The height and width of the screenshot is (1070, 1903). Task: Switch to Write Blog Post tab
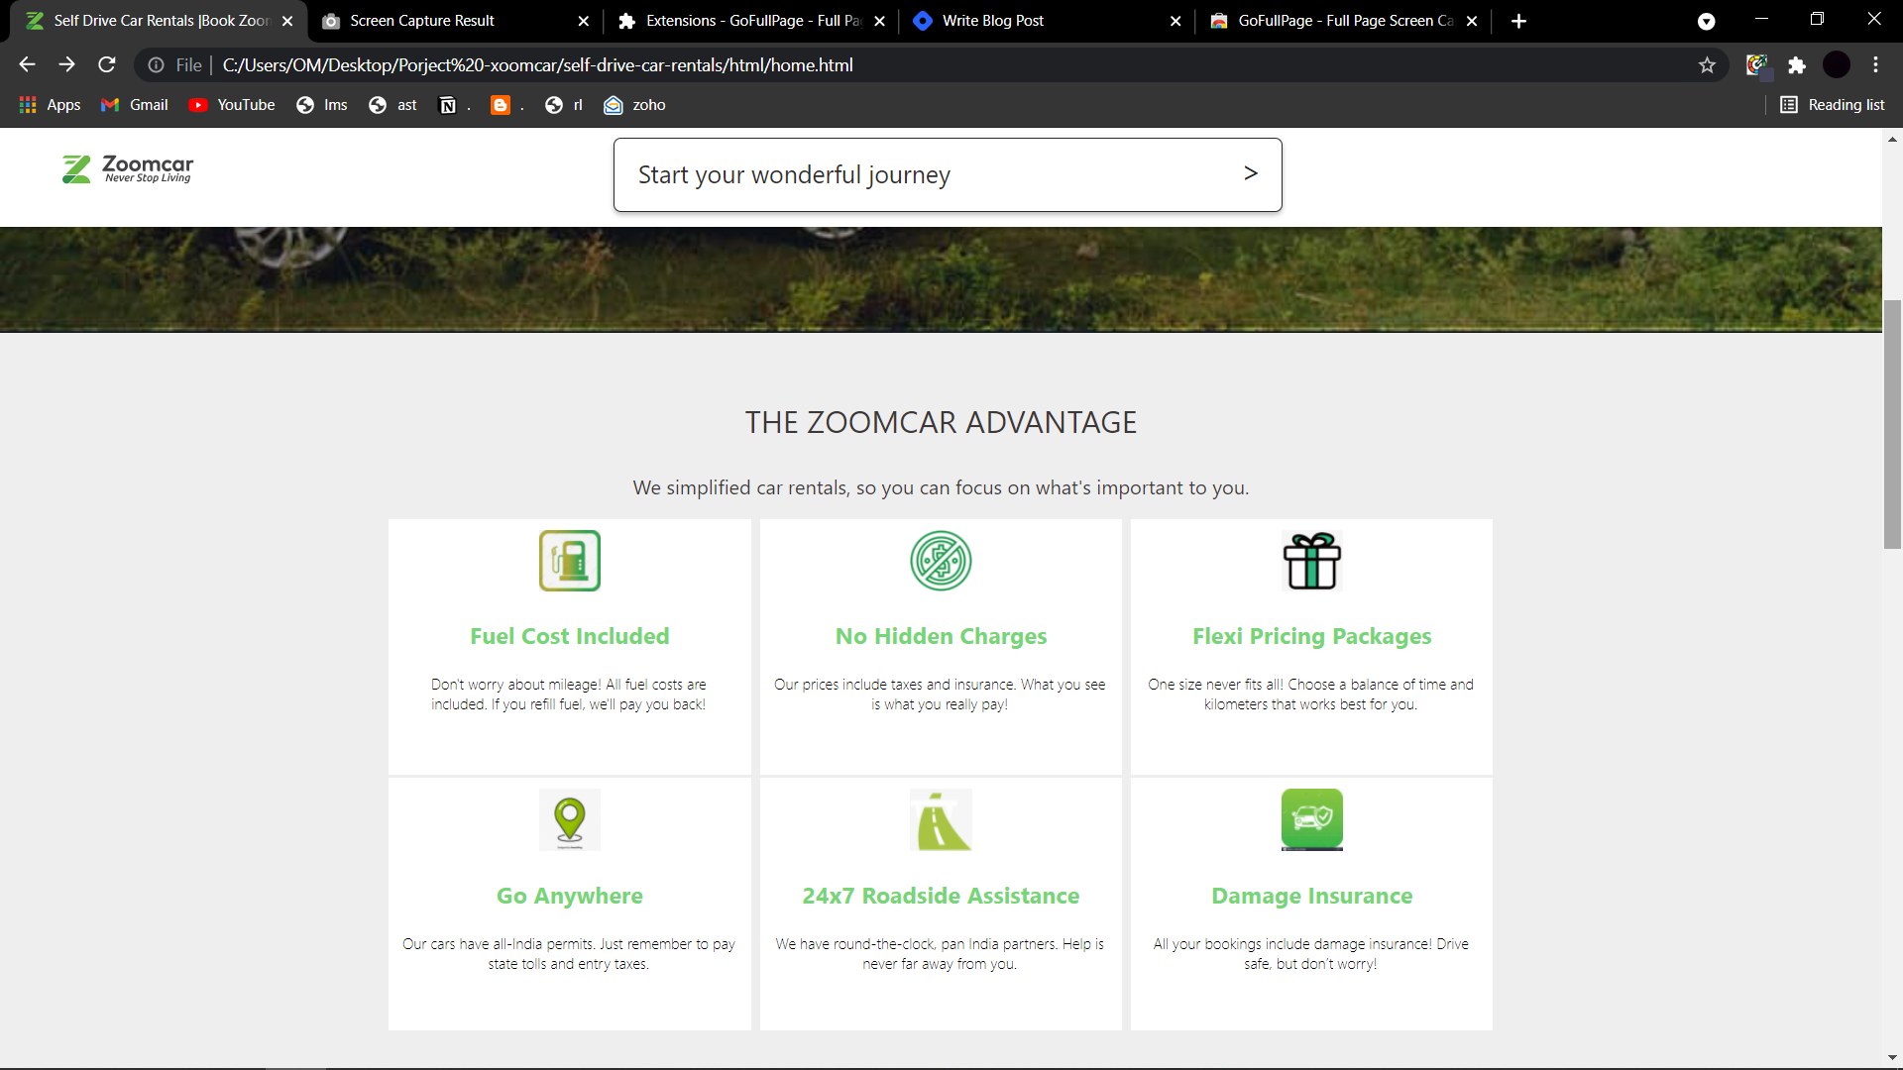point(992,21)
